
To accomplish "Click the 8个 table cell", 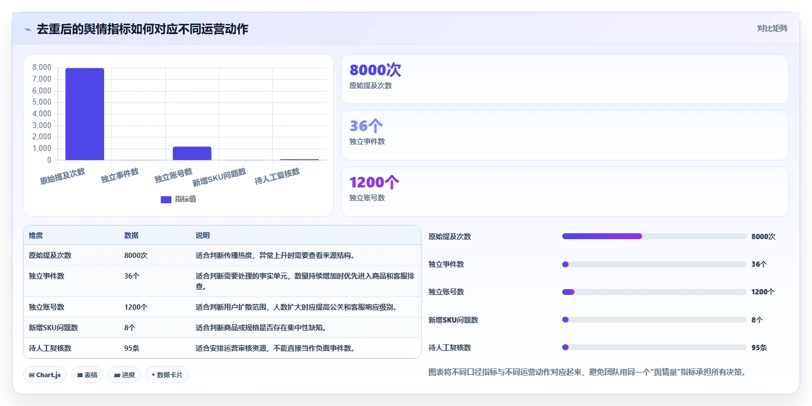I will (x=130, y=328).
